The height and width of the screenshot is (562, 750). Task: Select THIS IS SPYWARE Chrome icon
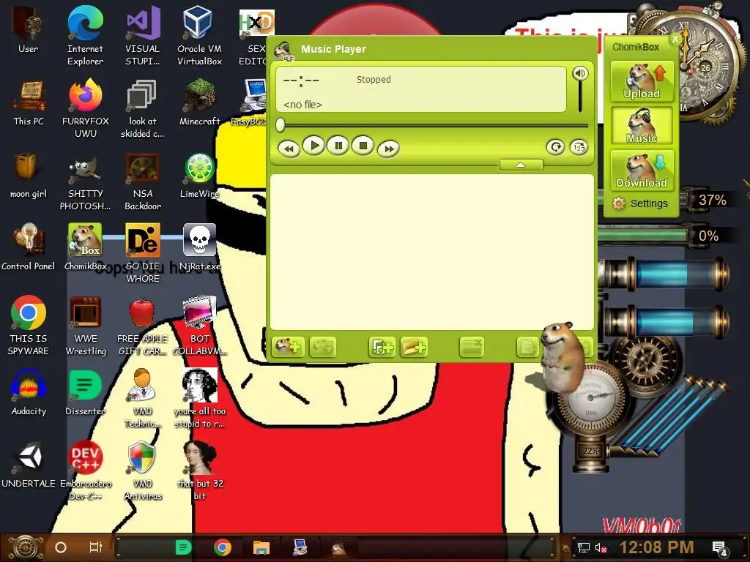point(29,326)
